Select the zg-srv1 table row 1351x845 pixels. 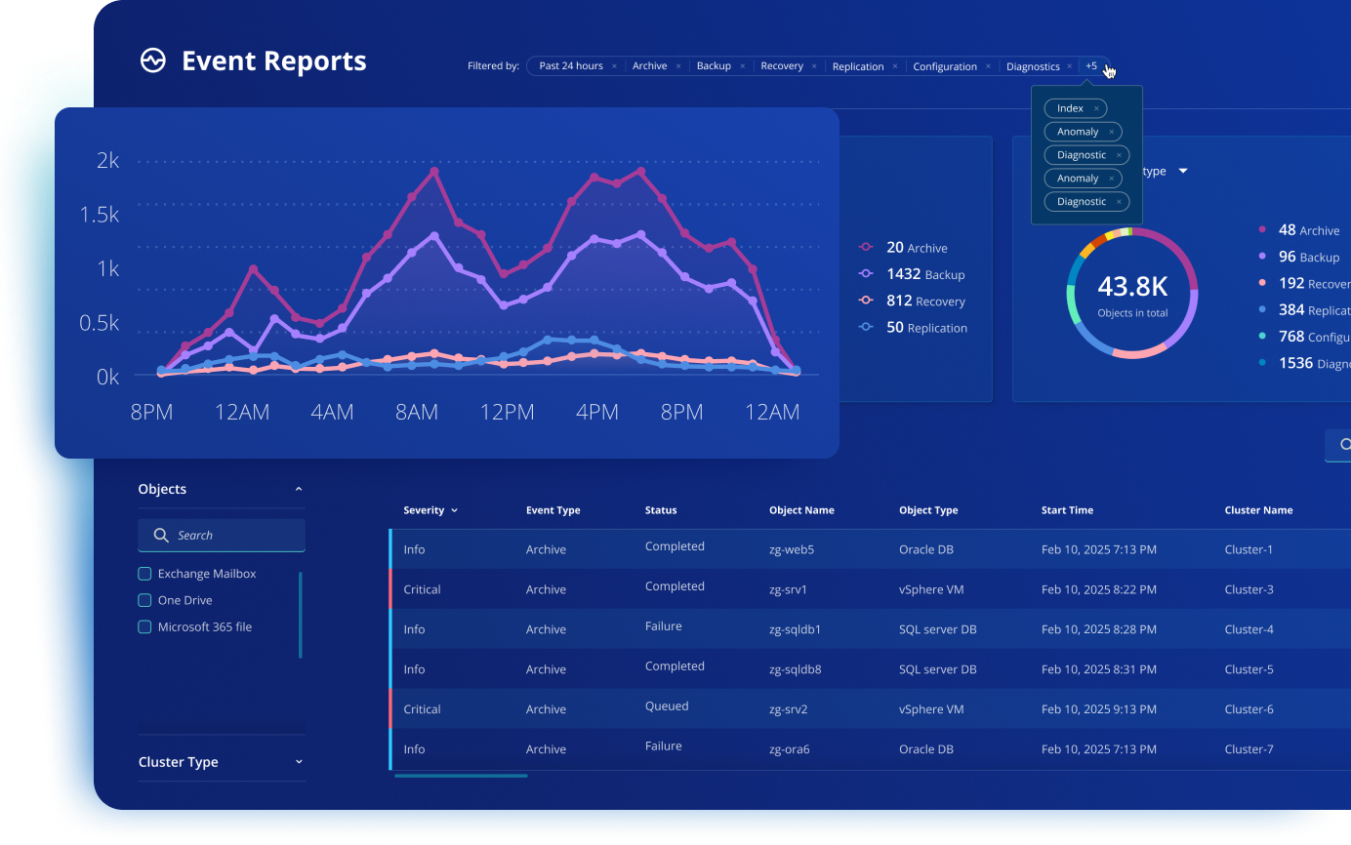tap(788, 589)
